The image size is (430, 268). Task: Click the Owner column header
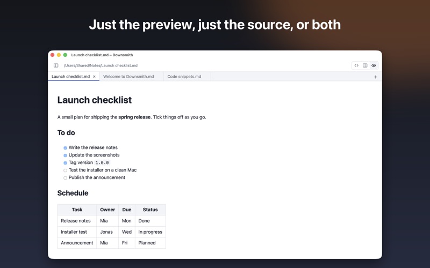107,210
